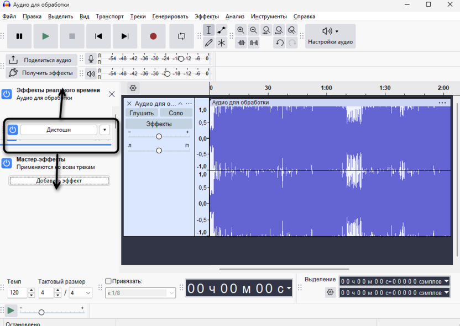Image resolution: width=460 pixels, height=326 pixels.
Task: Click the microphone record meter icon
Action: pyautogui.click(x=91, y=59)
